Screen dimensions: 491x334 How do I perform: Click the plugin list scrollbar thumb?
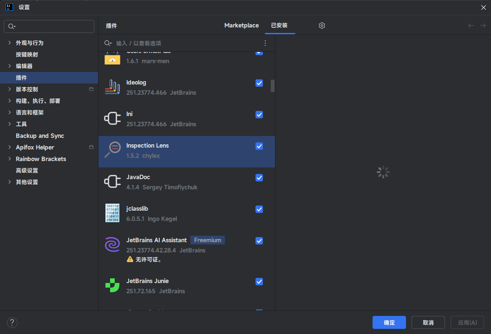pos(273,86)
